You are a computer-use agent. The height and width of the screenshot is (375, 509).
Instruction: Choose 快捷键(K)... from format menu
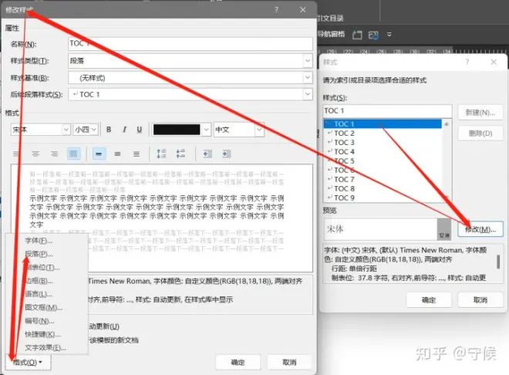coord(43,334)
